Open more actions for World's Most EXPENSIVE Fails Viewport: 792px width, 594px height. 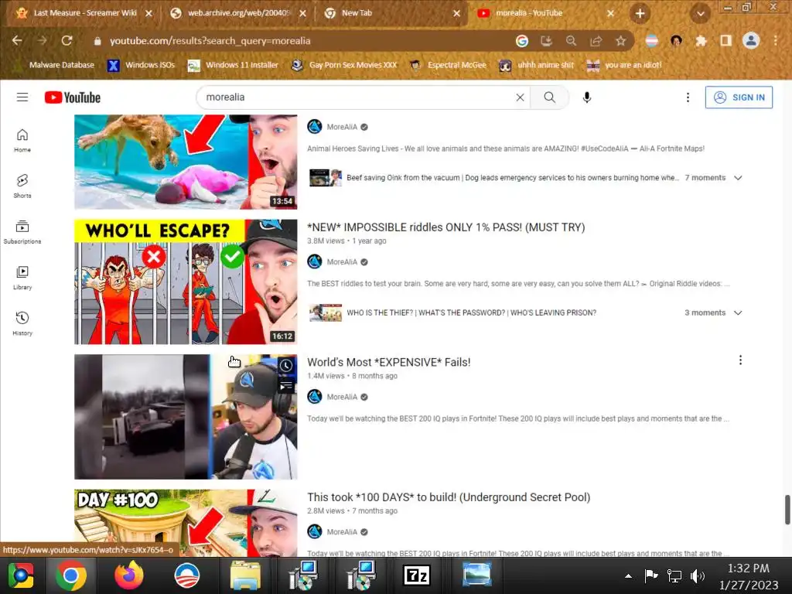tap(740, 360)
